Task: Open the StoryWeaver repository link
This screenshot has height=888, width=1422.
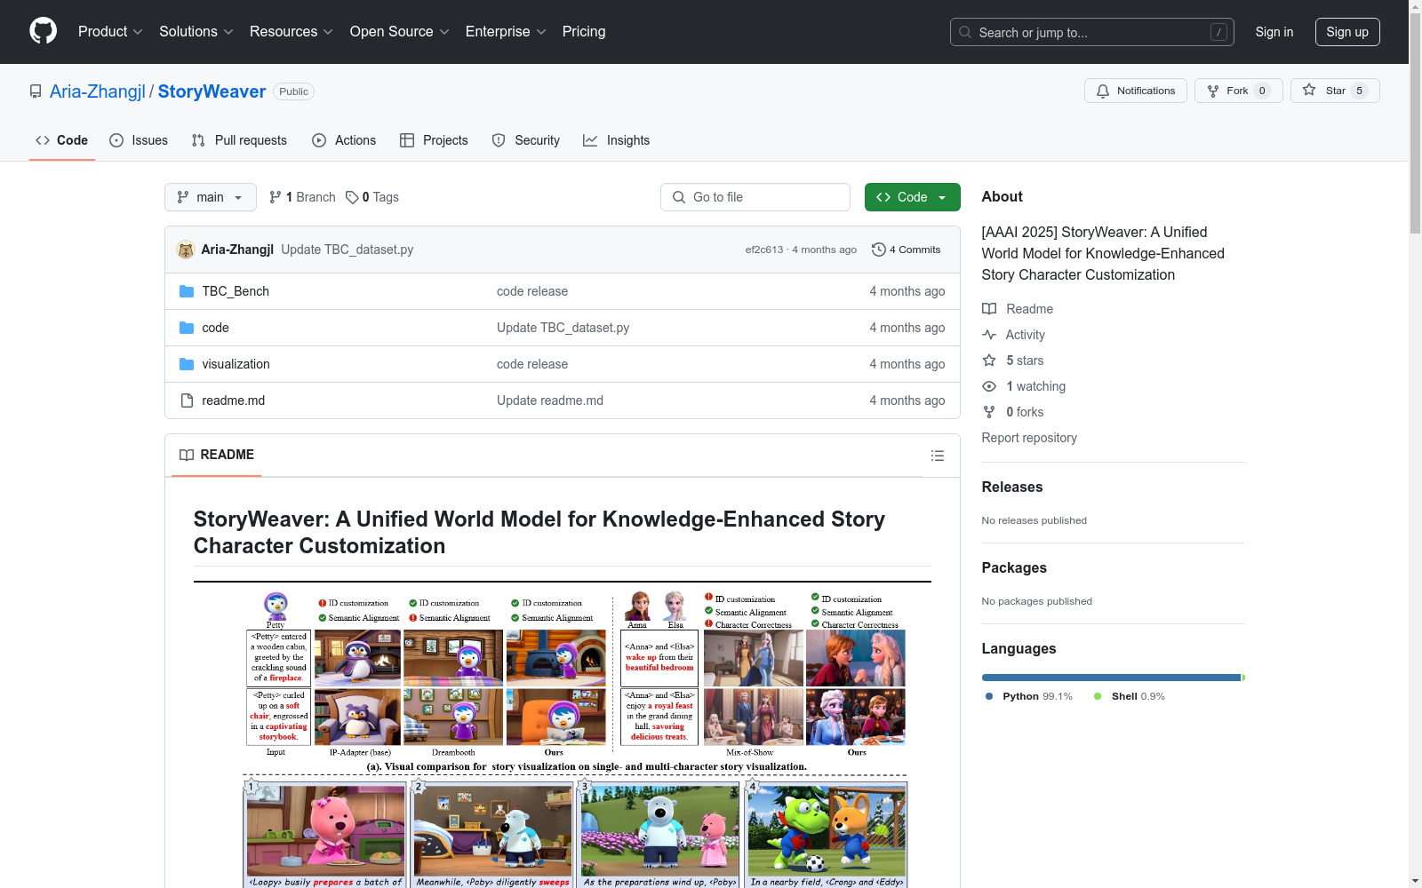Action: 212,91
